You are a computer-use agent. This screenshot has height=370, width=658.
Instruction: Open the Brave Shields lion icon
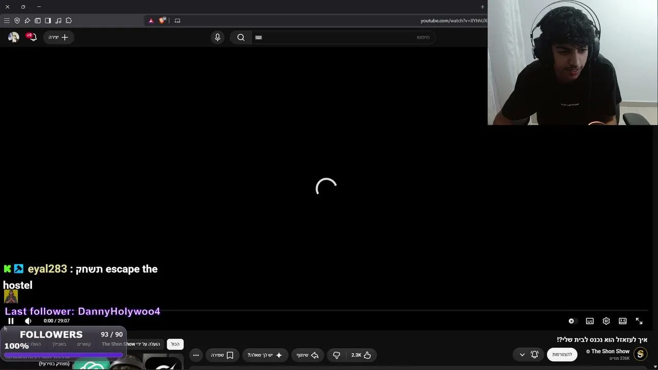click(162, 21)
